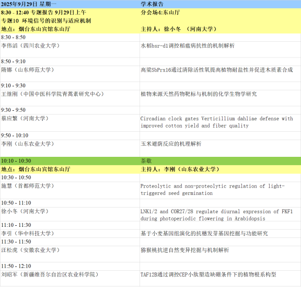The image size is (301, 287).
Task: Click speaker 刘昭军 from 新疆农业科学院
Action: point(50,274)
